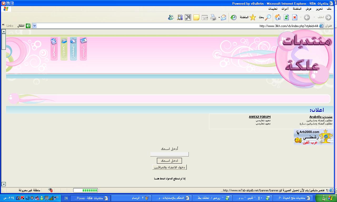Open the بحث search magnifier button
The image size is (337, 202).
pos(265,18)
